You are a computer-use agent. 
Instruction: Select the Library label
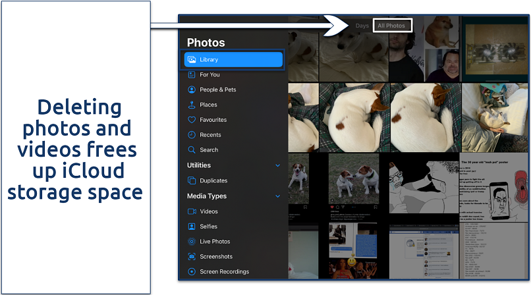209,59
